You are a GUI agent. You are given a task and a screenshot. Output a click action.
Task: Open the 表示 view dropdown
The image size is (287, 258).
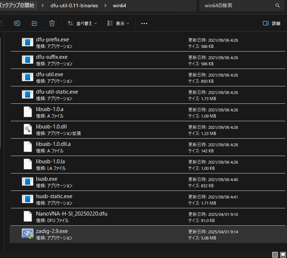click(118, 23)
